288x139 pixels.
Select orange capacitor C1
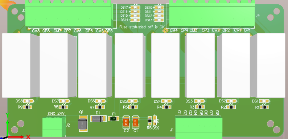pyautogui.click(x=136, y=122)
